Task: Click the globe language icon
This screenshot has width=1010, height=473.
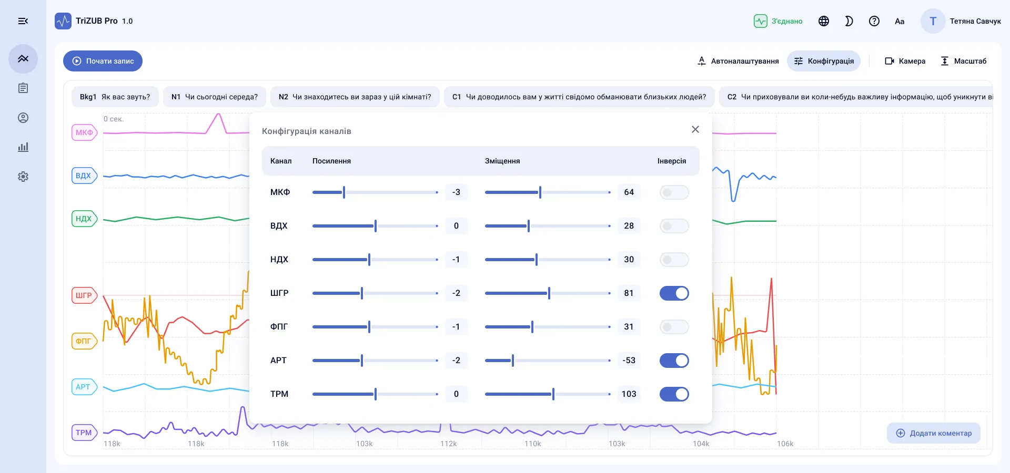Action: coord(824,21)
